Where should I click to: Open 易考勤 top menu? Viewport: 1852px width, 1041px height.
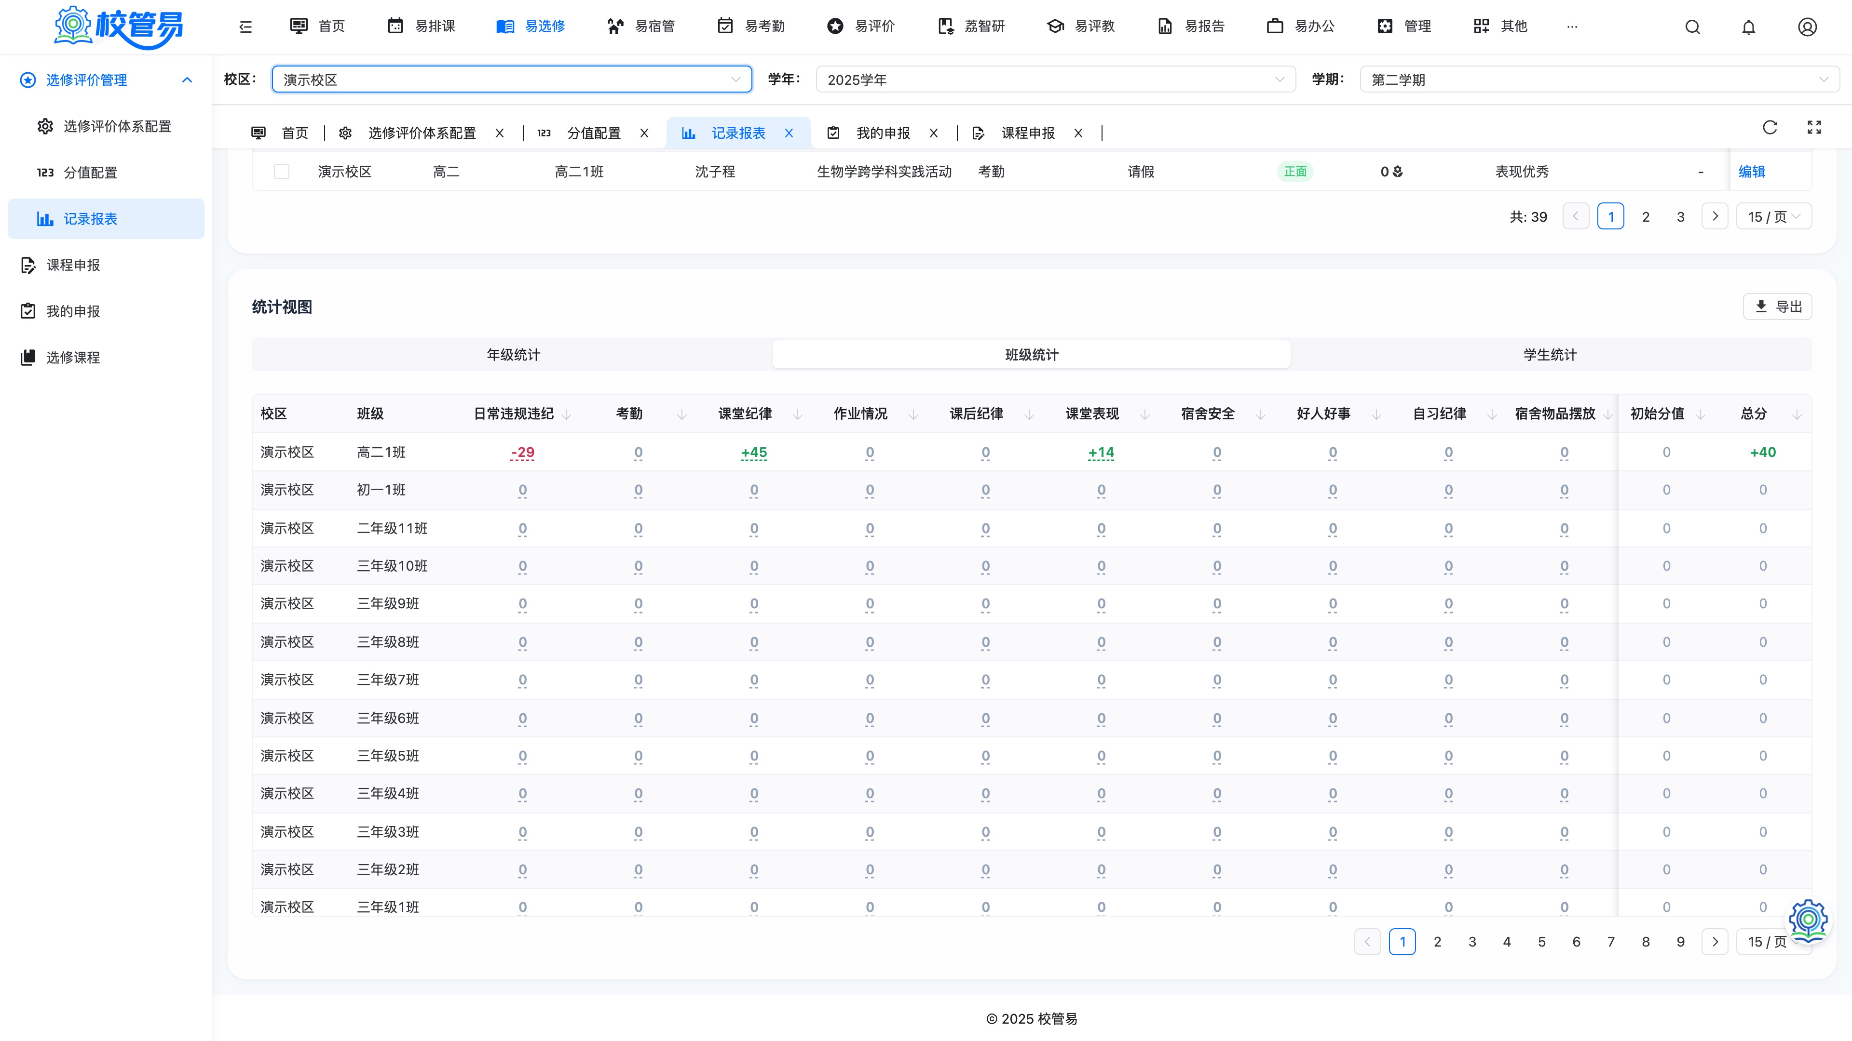tap(751, 27)
